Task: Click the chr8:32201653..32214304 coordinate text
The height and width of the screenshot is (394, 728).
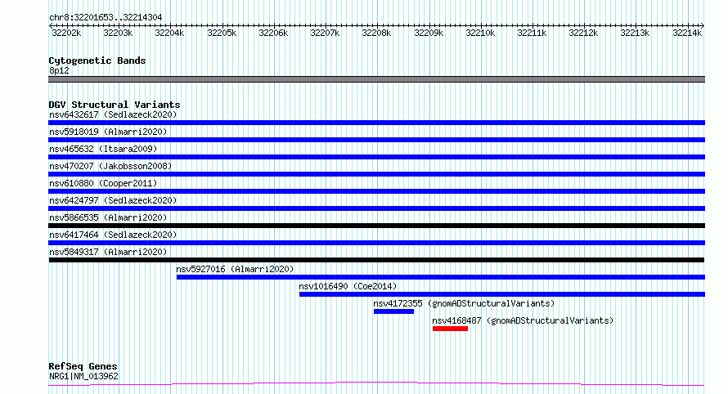Action: (x=106, y=18)
